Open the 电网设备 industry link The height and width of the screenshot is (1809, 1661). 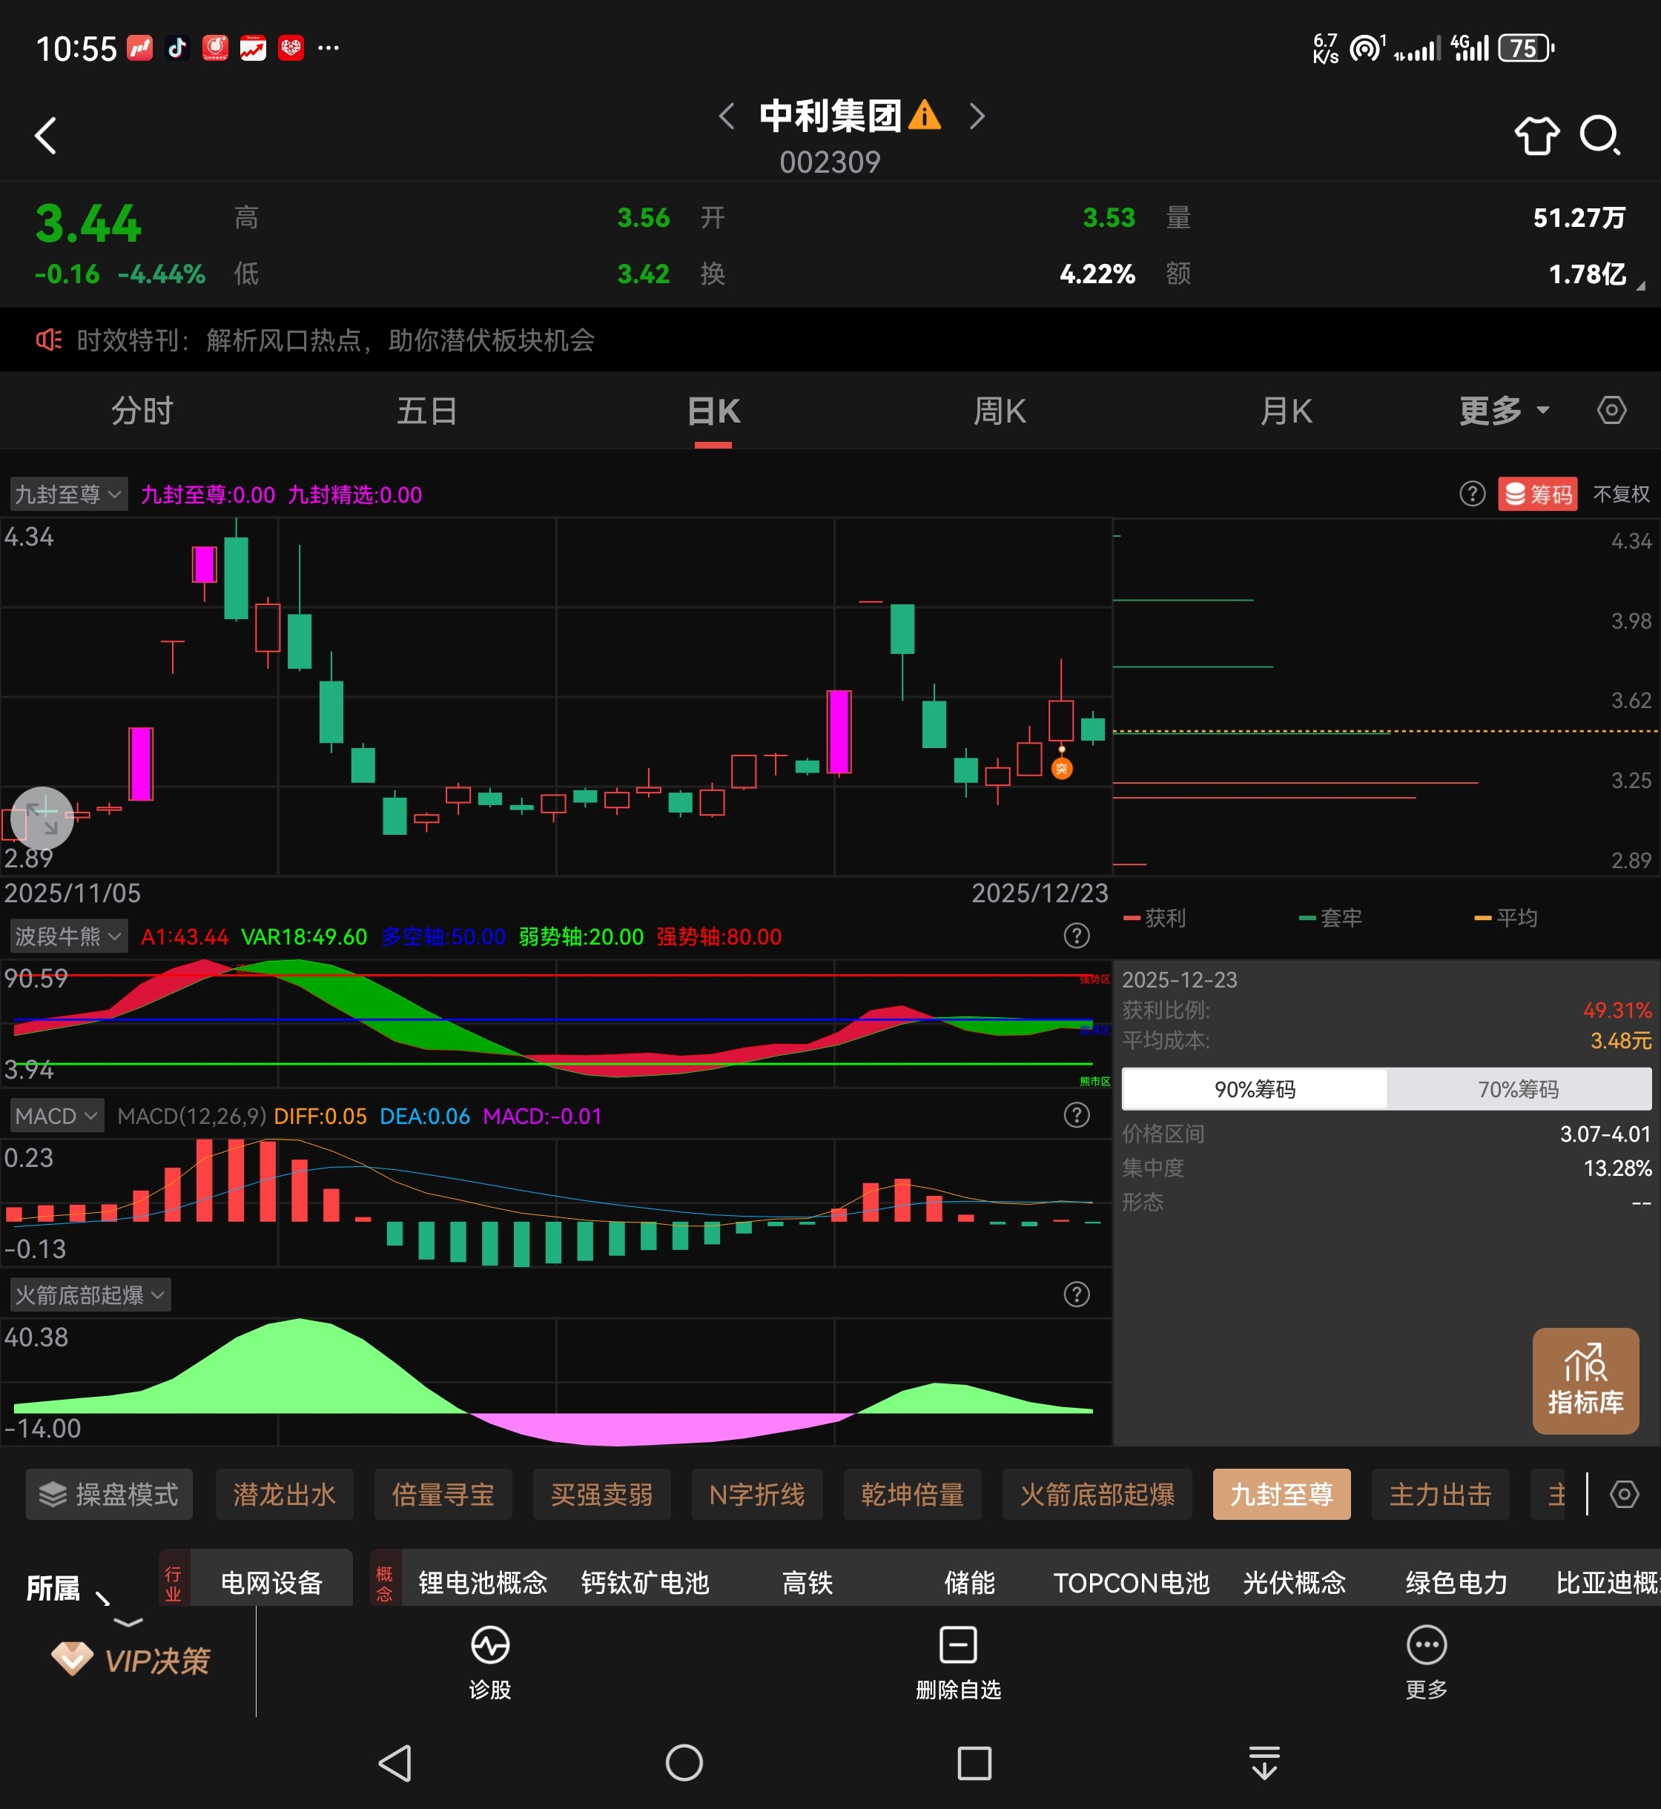271,1583
